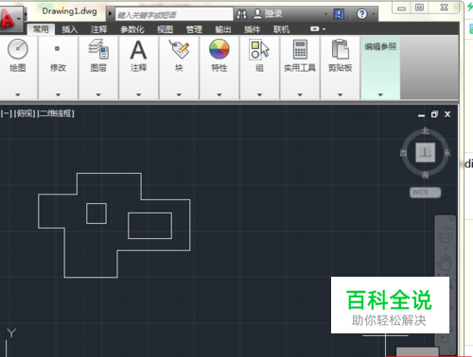Switch to the Insert (插入) ribbon tab

[70, 29]
